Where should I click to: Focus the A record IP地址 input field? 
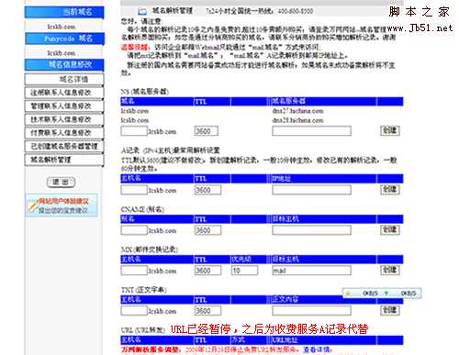point(311,190)
